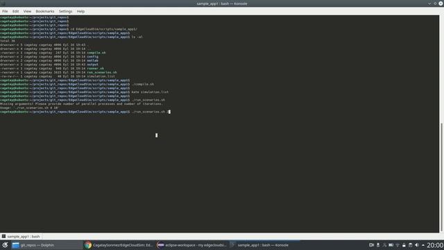This screenshot has width=444, height=250.
Task: Click the Chrome icon in taskbar
Action: 88,245
